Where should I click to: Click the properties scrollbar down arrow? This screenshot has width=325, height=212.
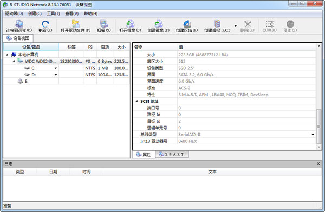tap(319, 147)
